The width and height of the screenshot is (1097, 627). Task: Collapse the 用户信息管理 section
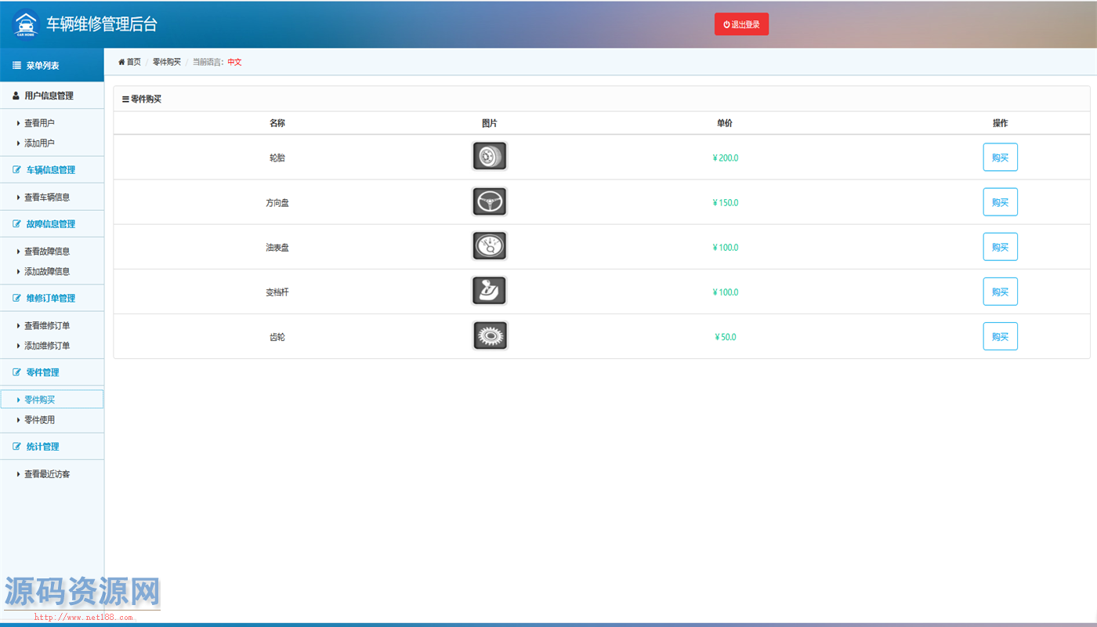click(x=49, y=96)
